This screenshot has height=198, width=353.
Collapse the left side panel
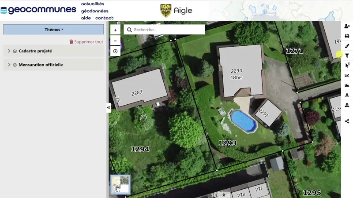click(x=109, y=107)
